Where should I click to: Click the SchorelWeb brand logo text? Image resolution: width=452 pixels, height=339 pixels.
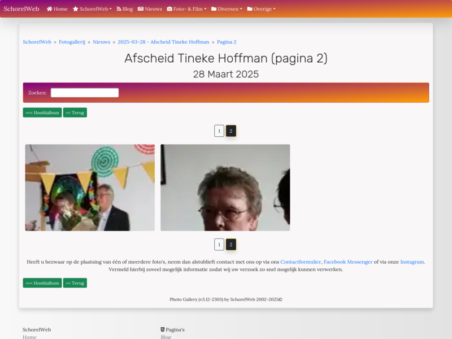pos(21,9)
